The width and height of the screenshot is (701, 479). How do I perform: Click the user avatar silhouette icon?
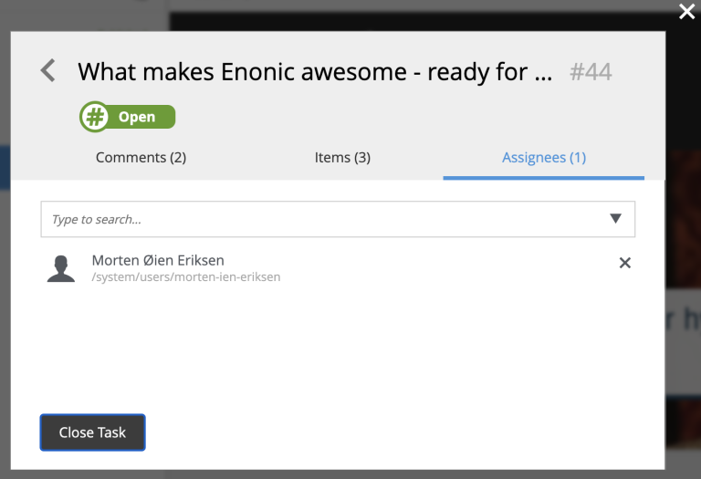(61, 268)
